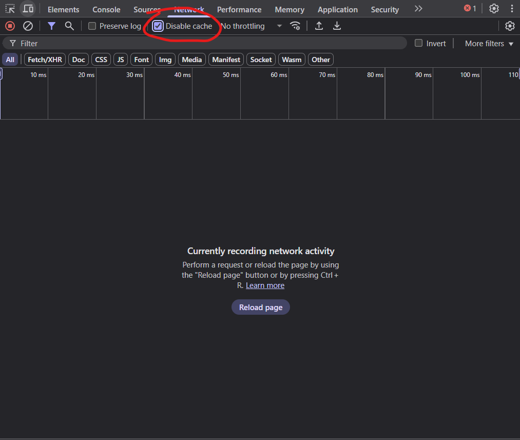Image resolution: width=520 pixels, height=440 pixels.
Task: Switch to the Console tab
Action: pyautogui.click(x=106, y=10)
